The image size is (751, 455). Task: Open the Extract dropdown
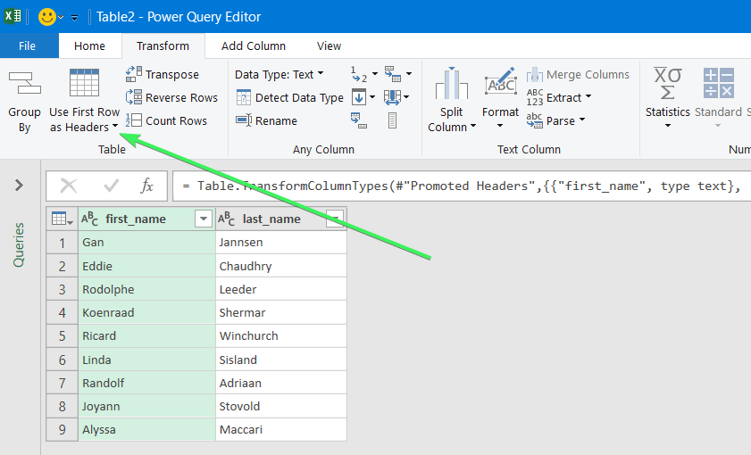click(558, 97)
